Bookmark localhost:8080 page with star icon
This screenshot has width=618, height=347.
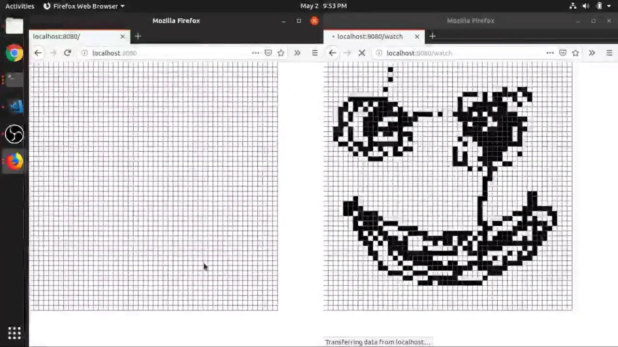coord(281,53)
